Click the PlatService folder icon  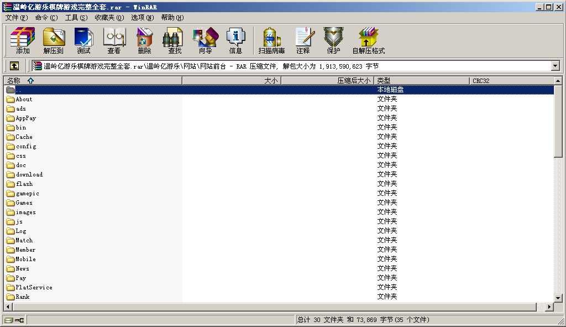click(11, 287)
